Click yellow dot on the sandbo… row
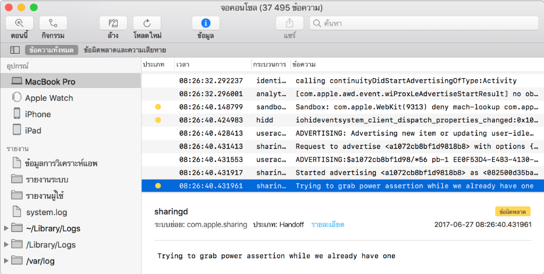The image size is (544, 274). 158,107
